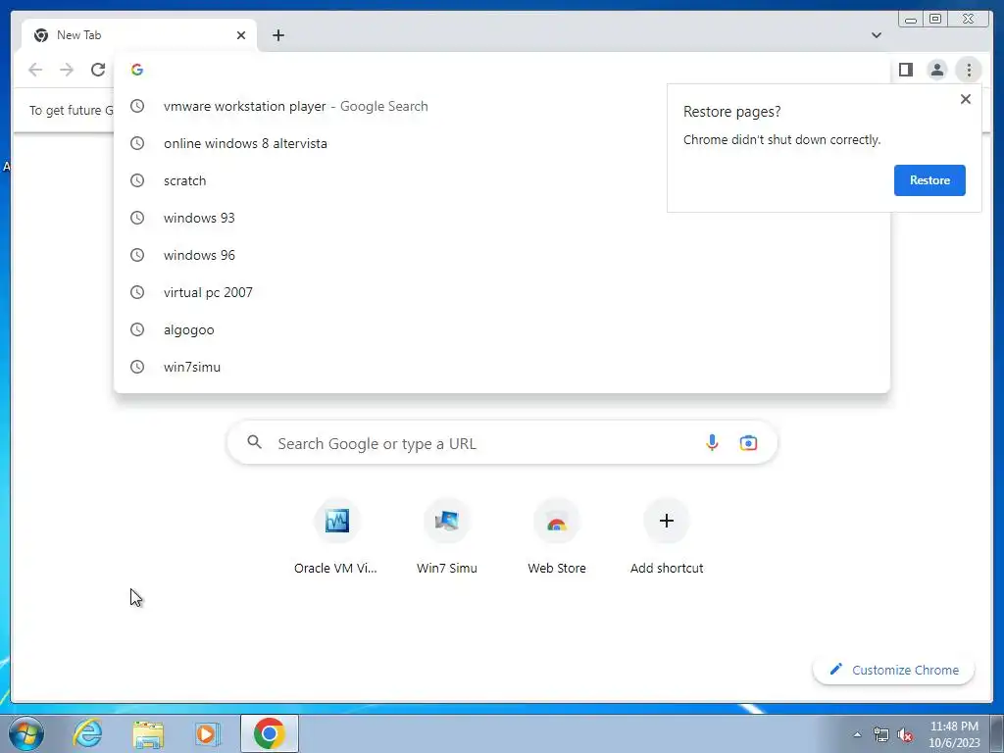Open the Windows Start menu
The width and height of the screenshot is (1004, 753).
pyautogui.click(x=26, y=733)
